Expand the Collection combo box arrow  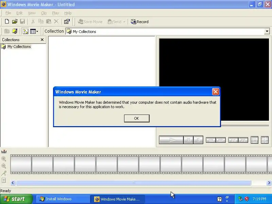pos(267,31)
